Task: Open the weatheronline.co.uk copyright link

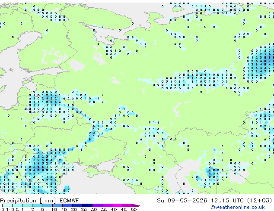Action: click(238, 207)
